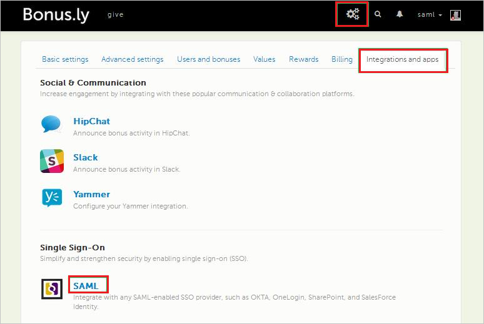Viewport: 484px width, 324px height.
Task: Click the 'Simplify and strengthen security' description
Action: click(x=144, y=258)
